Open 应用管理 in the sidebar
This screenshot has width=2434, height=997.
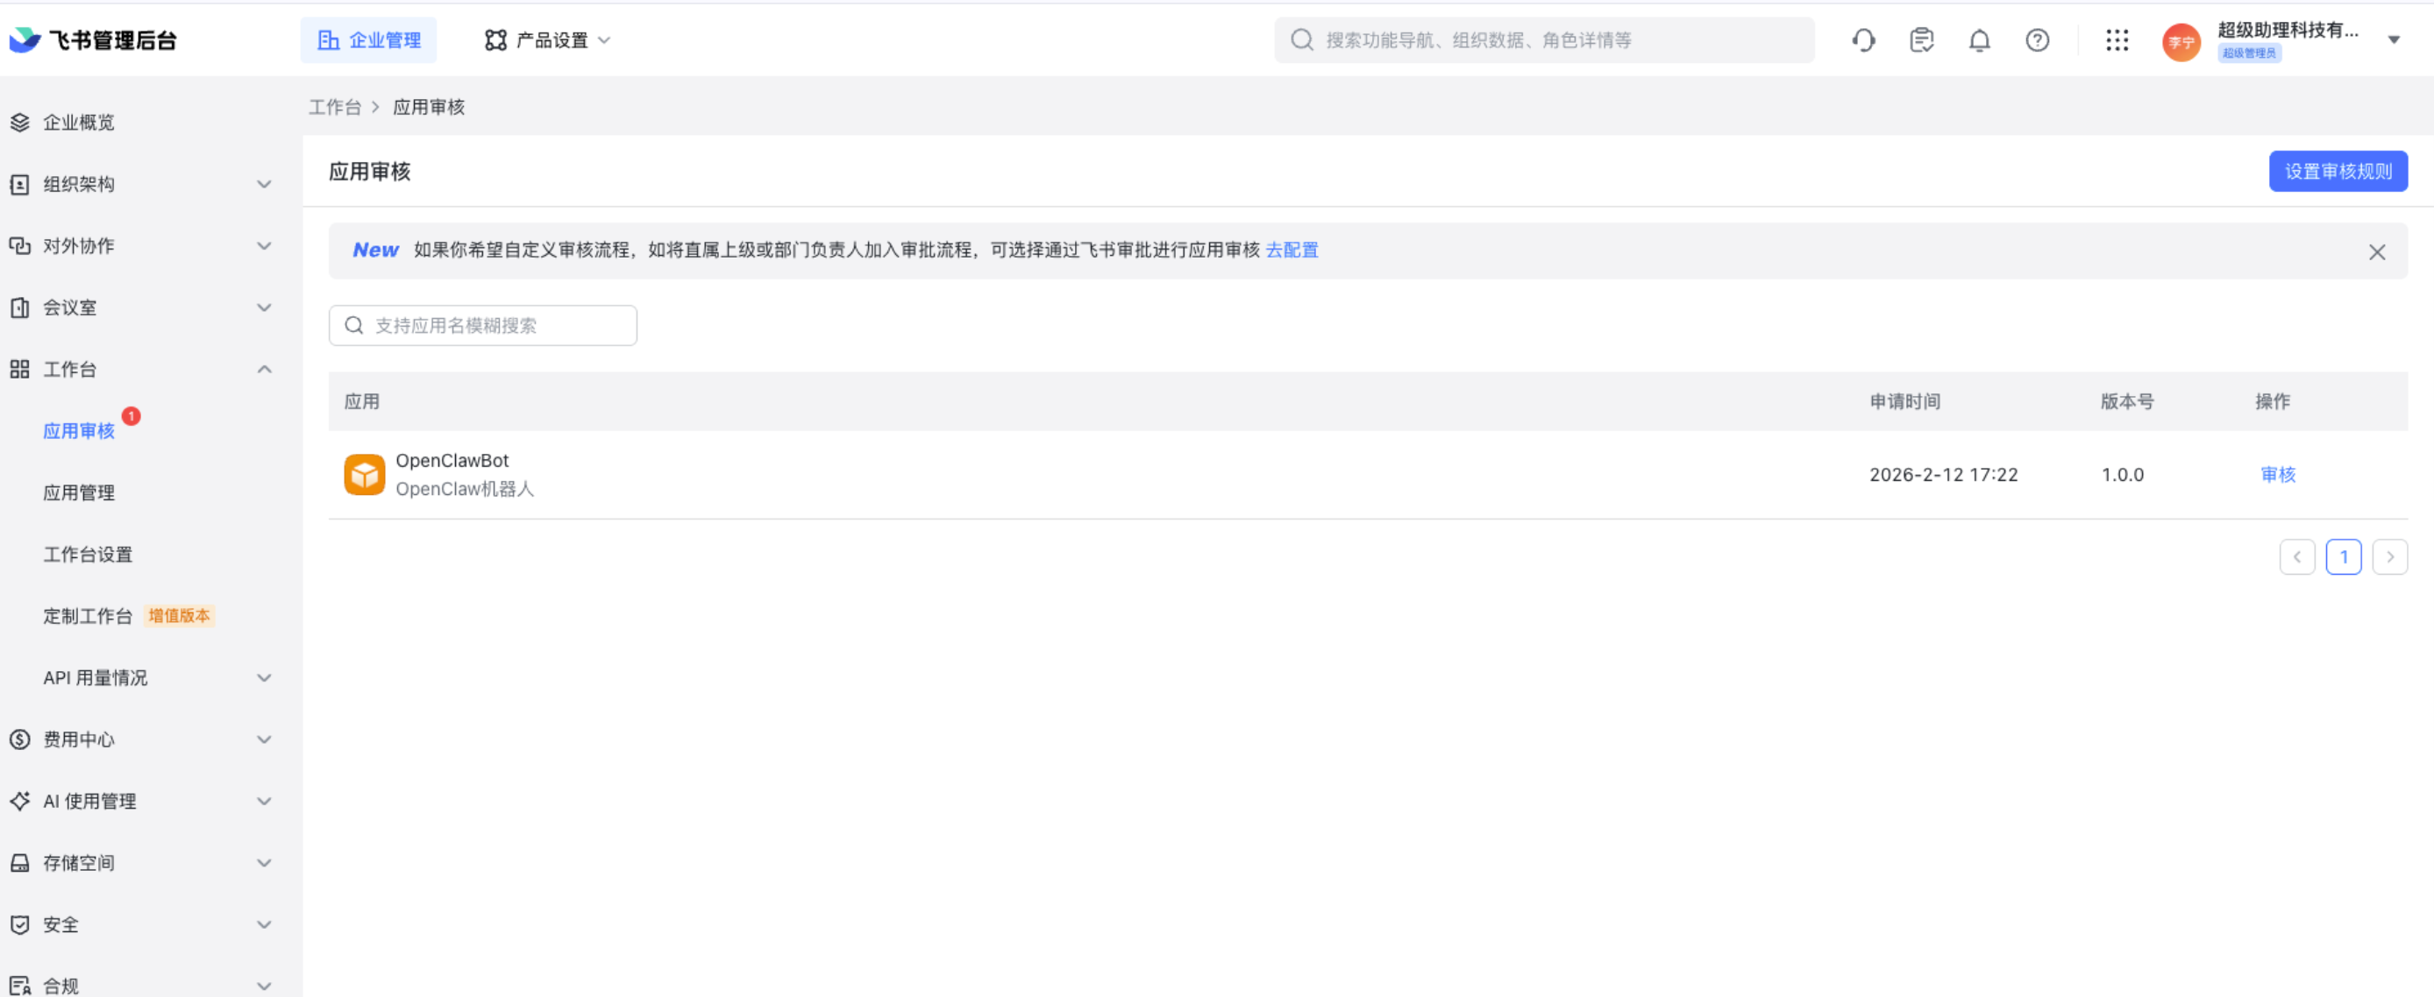[x=78, y=493]
